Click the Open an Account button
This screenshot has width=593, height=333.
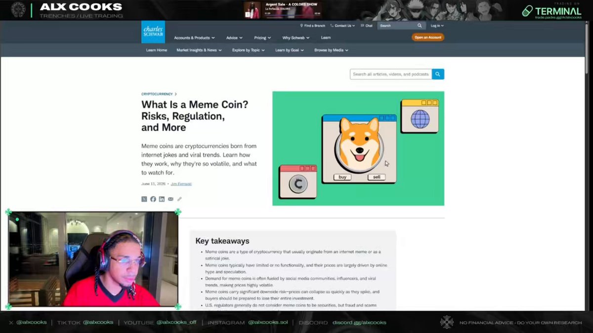click(x=428, y=37)
